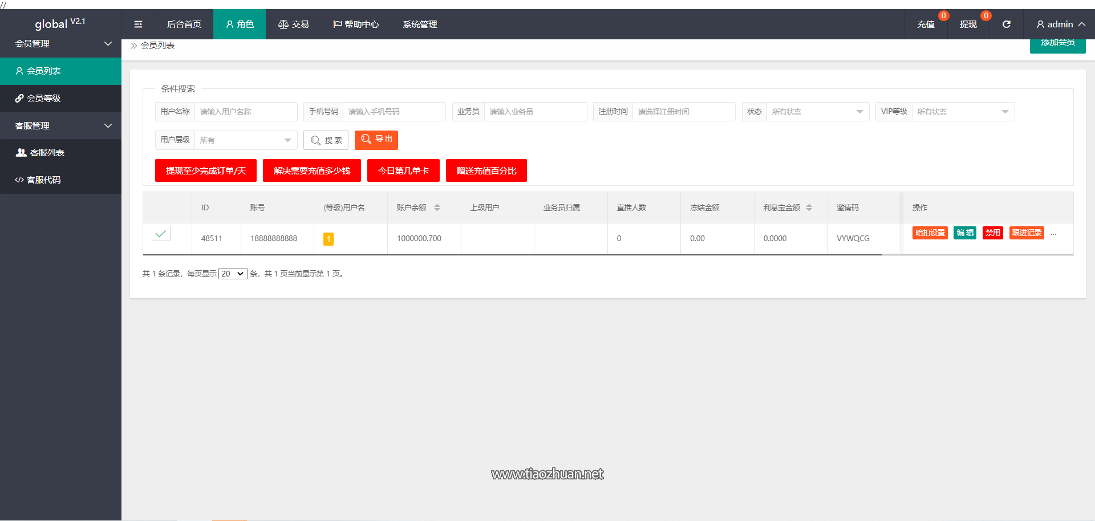Open the 充值 notification icon
Image resolution: width=1095 pixels, height=521 pixels.
[x=943, y=16]
